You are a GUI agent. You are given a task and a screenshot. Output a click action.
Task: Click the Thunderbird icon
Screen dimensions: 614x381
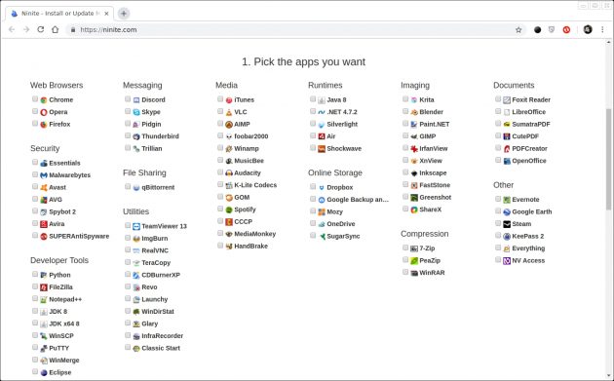tap(136, 136)
